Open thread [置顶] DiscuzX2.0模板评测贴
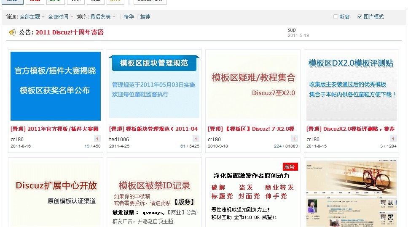This screenshot has width=408, height=227. [x=351, y=129]
